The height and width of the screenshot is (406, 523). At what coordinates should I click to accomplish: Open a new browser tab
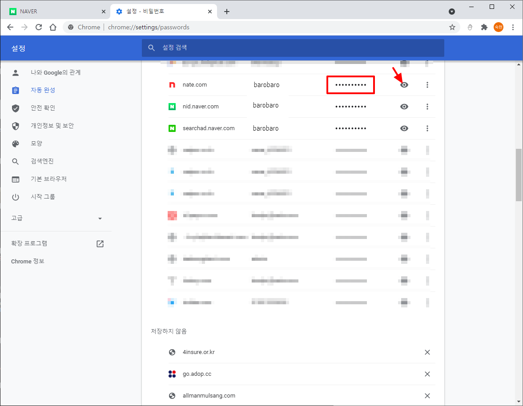tap(227, 12)
